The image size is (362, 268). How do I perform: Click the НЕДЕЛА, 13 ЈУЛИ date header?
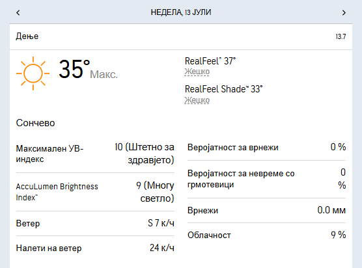[181, 12]
